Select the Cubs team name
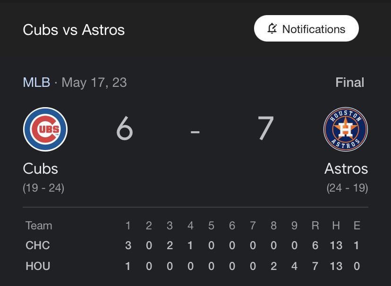Image resolution: width=391 pixels, height=286 pixels. click(x=41, y=168)
